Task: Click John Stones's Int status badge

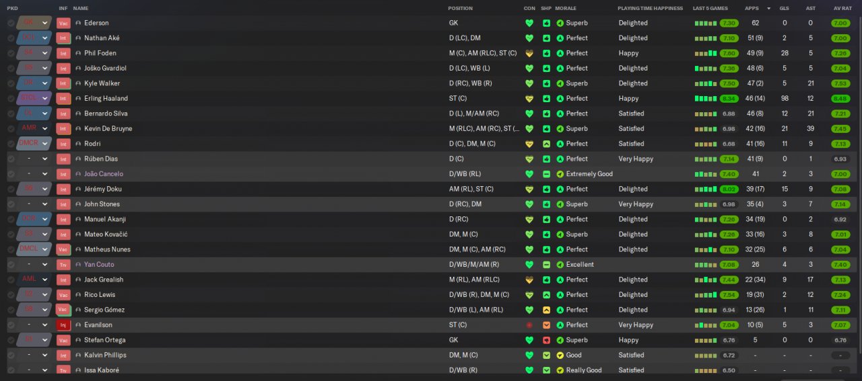Action: tap(64, 204)
